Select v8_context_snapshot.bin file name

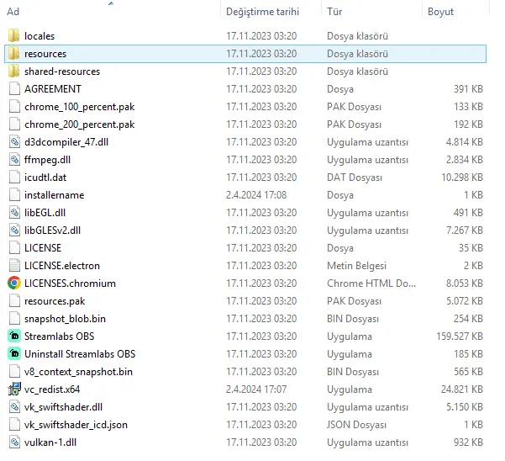(79, 372)
